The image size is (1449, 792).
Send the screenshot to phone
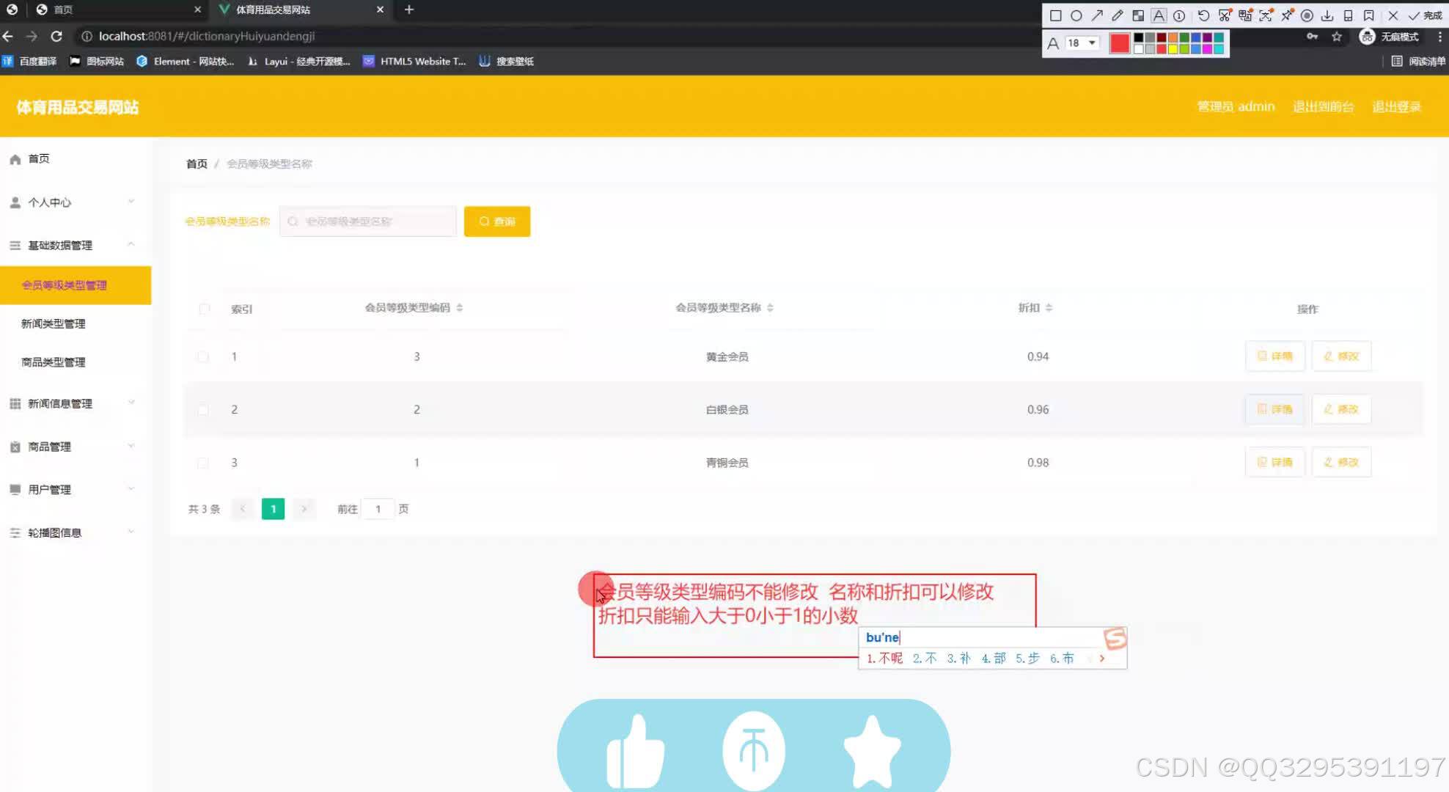[1348, 15]
